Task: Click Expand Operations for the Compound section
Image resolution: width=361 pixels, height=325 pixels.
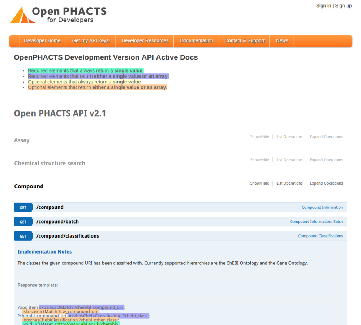Action: 326,183
